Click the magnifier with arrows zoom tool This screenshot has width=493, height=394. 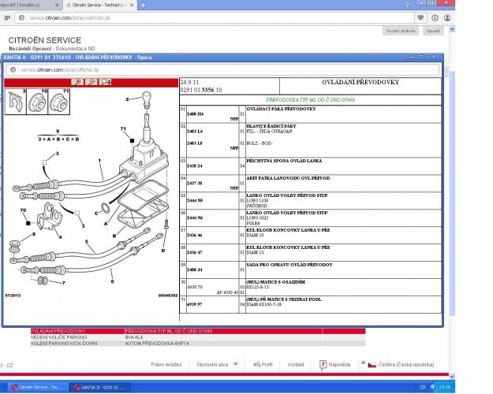click(x=106, y=82)
